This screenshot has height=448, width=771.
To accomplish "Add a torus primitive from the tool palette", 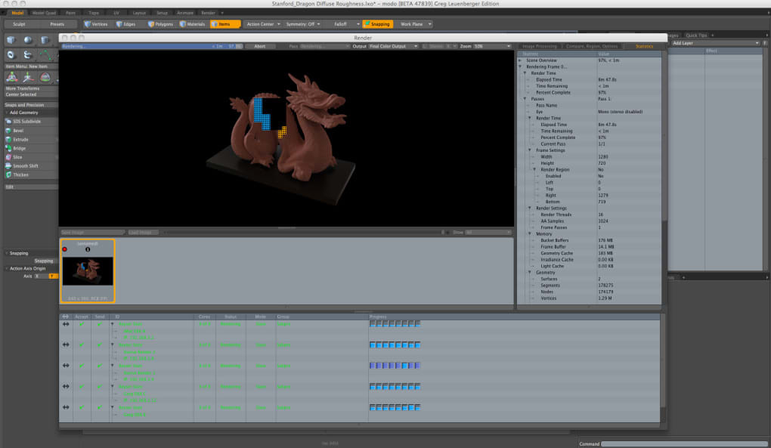I will (11, 55).
